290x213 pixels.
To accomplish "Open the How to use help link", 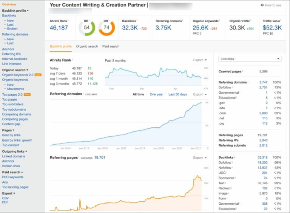I will pyautogui.click(x=271, y=5).
